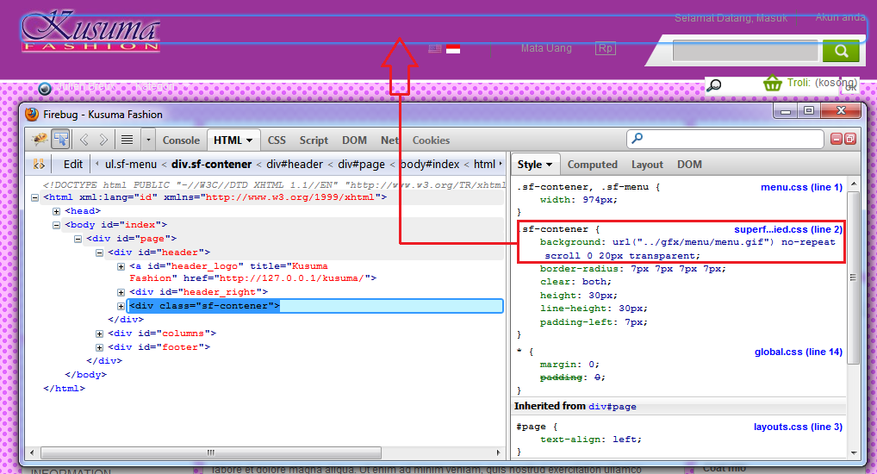Open the main DOM panel tab
The height and width of the screenshot is (474, 877).
point(354,140)
